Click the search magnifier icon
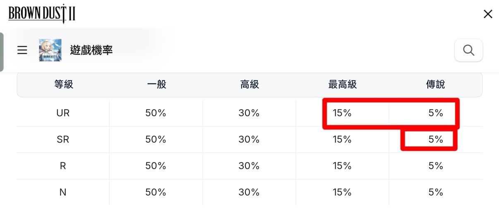This screenshot has width=499, height=223. 468,50
